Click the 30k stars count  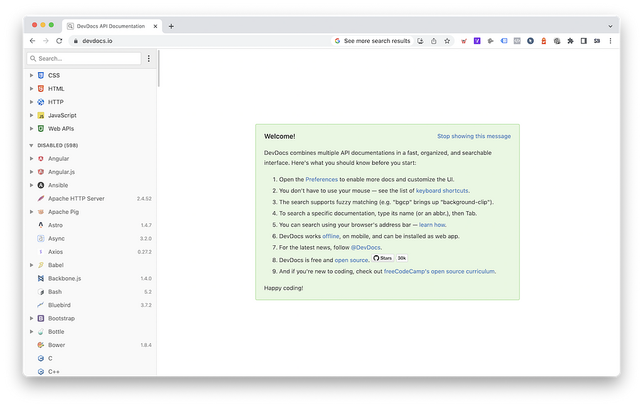tap(402, 258)
